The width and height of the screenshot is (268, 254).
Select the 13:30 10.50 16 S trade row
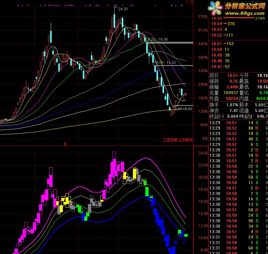[x=238, y=199]
